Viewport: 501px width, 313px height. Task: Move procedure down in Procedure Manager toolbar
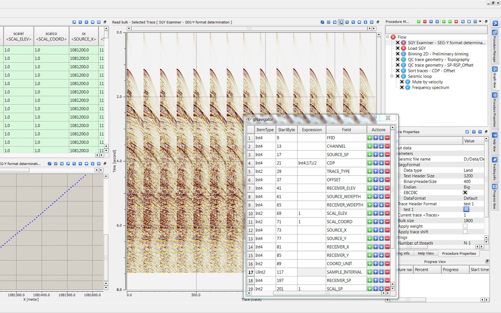coord(437,22)
